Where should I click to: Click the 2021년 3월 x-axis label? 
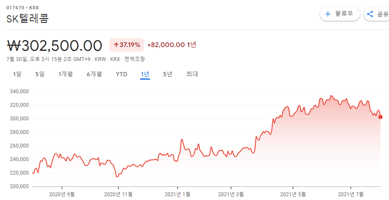[231, 194]
